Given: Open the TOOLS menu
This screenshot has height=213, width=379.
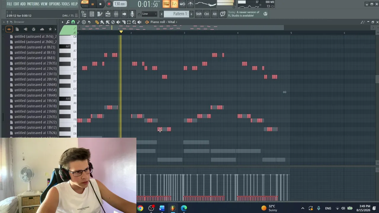Looking at the screenshot, I should 65,4.
